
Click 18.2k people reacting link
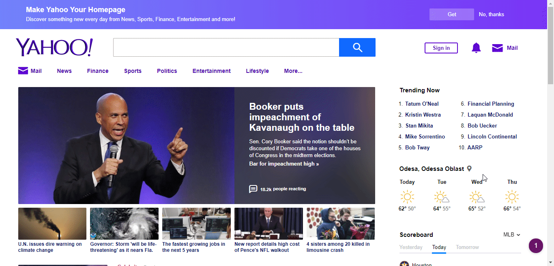click(x=283, y=189)
